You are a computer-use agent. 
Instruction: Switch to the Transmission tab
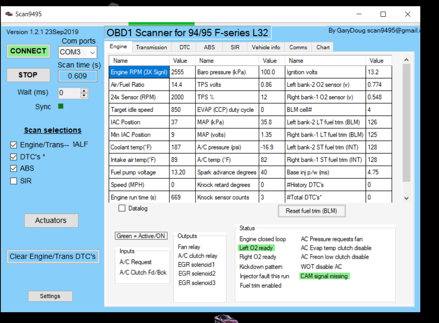point(151,47)
